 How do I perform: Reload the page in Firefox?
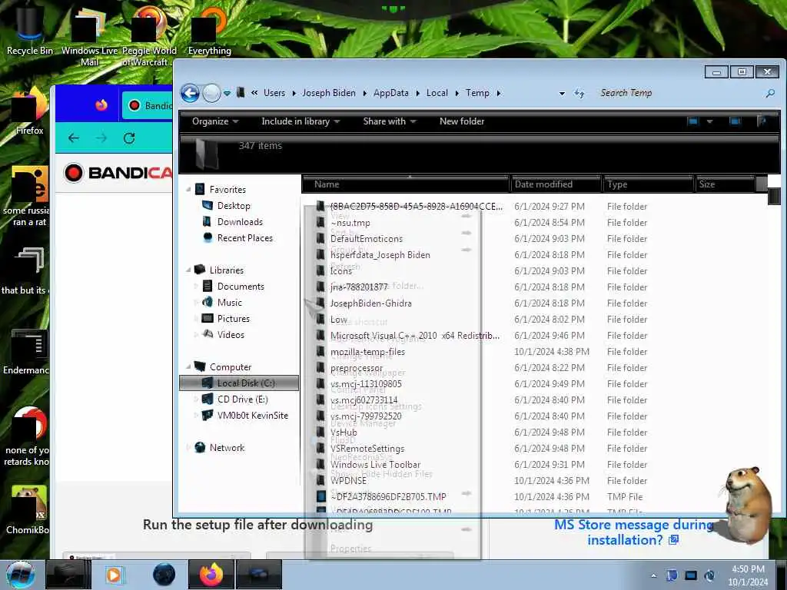[x=129, y=138]
